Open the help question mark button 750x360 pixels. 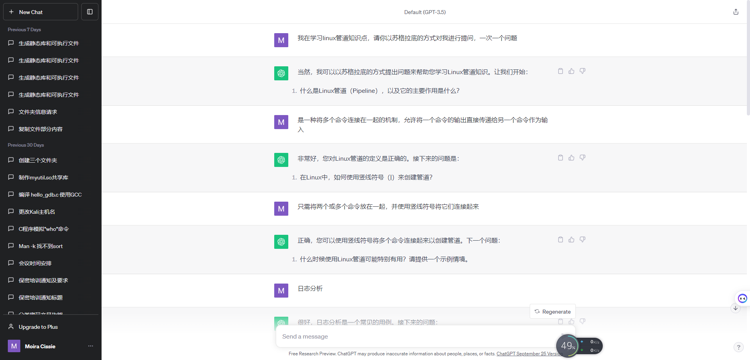tap(738, 347)
